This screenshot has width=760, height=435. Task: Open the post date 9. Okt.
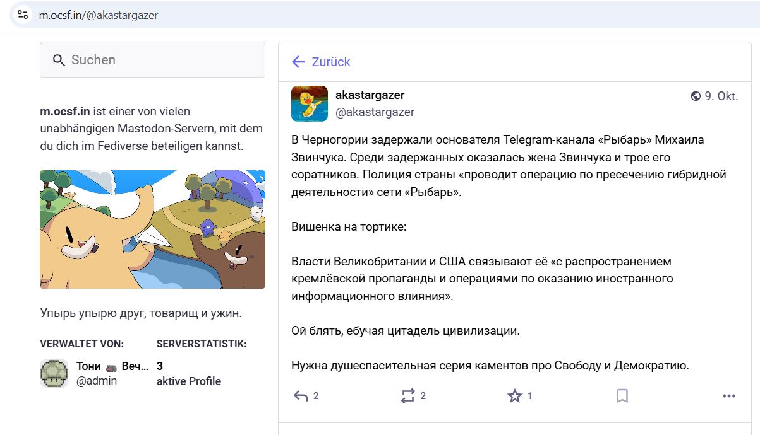pyautogui.click(x=721, y=96)
